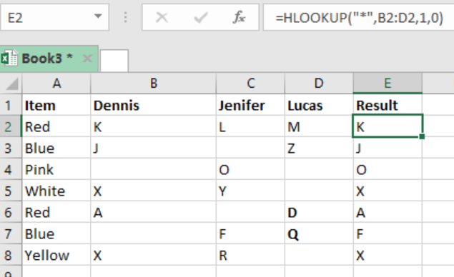
Task: Select cell B3 containing J
Action: [x=154, y=148]
